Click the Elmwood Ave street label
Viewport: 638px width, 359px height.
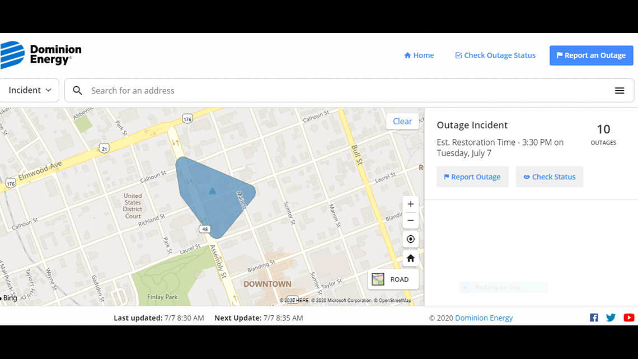[40, 171]
